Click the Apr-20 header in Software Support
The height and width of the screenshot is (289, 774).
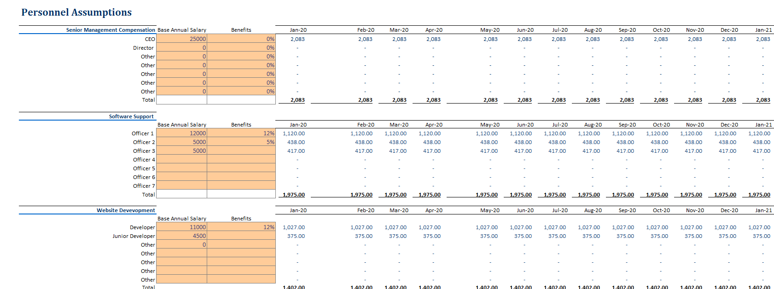tap(434, 125)
